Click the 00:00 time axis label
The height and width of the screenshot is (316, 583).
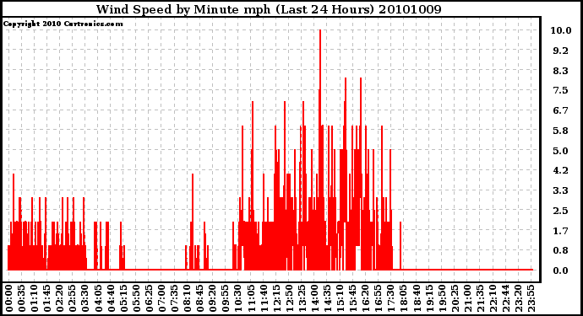point(9,299)
